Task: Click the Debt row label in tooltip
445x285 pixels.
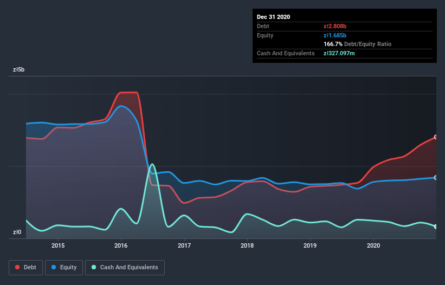Action: point(263,26)
